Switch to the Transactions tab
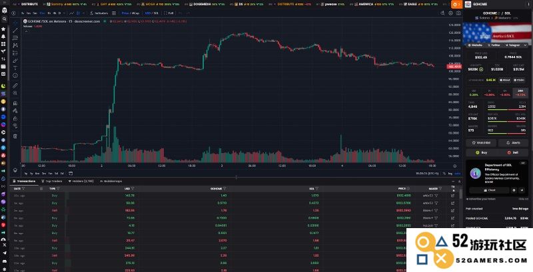 pyautogui.click(x=25, y=181)
